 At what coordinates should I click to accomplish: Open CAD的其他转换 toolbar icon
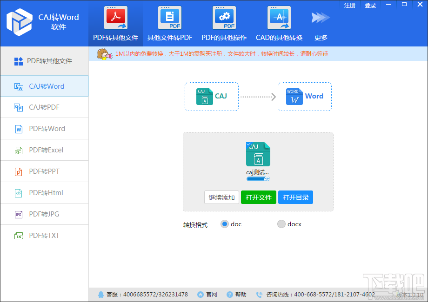(x=279, y=18)
